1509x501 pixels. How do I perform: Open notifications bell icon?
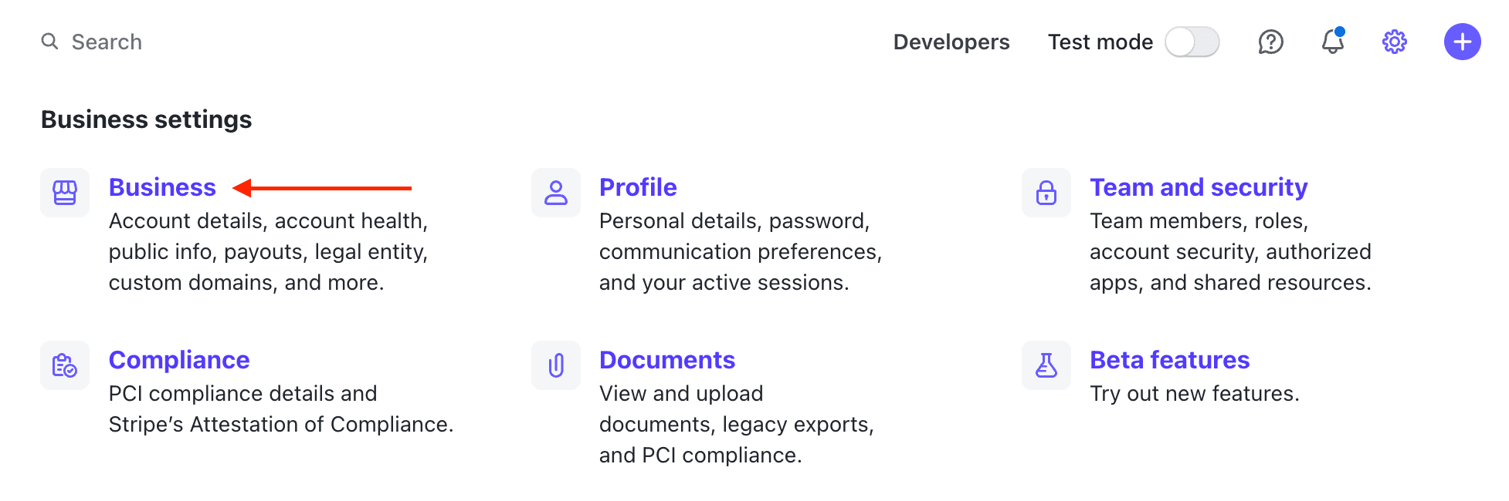coord(1332,42)
